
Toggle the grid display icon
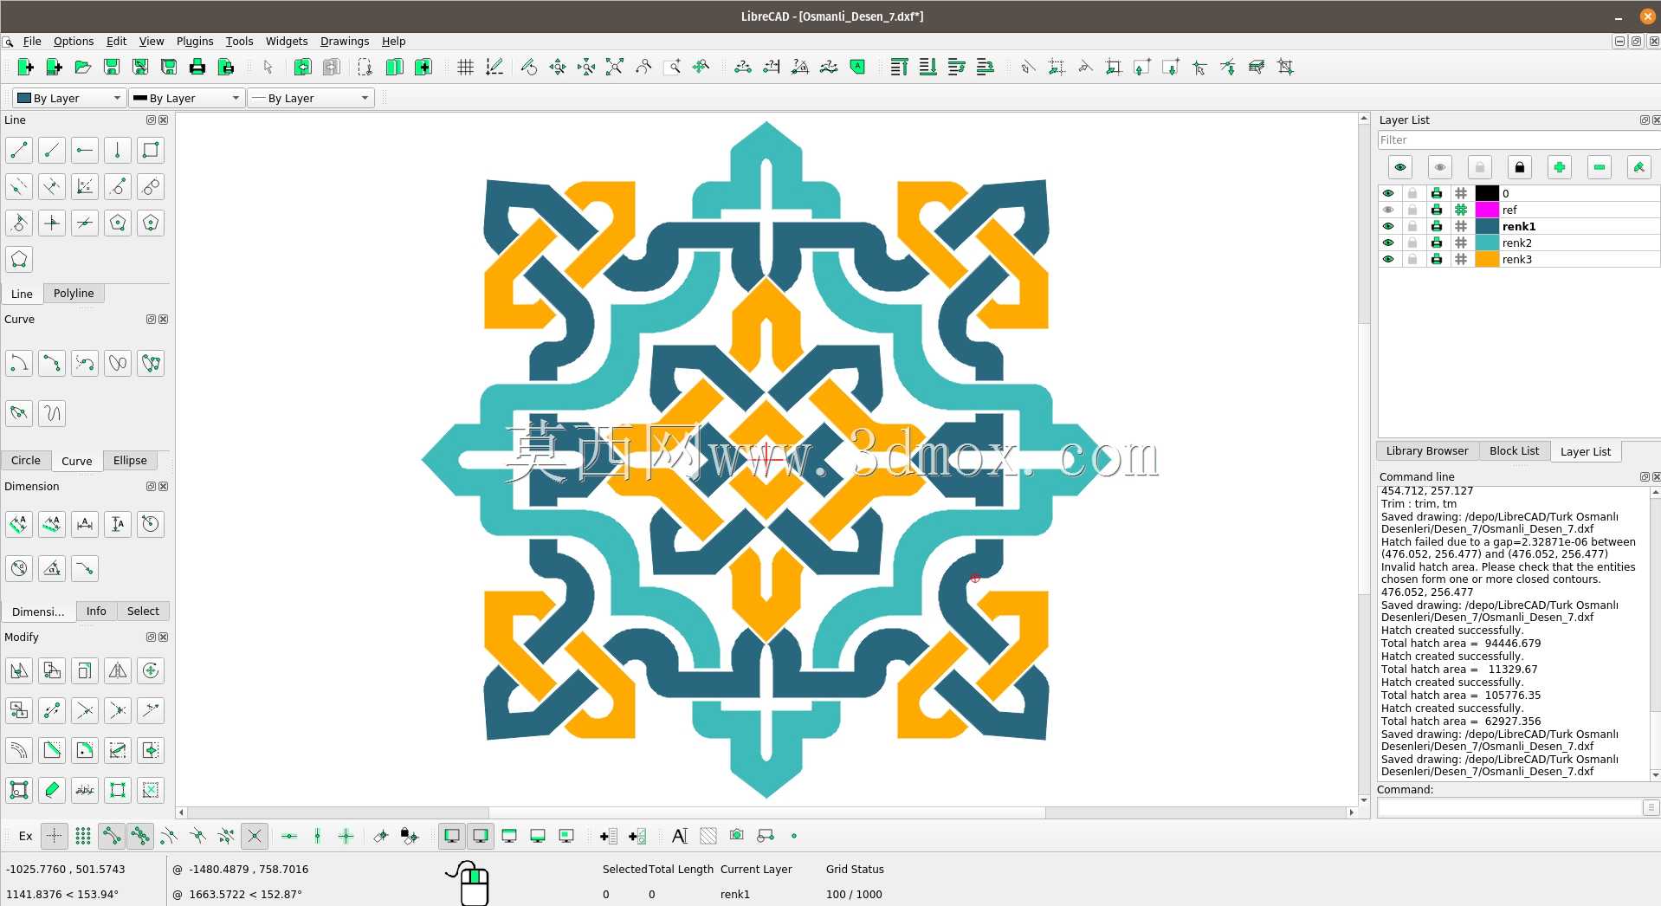coord(465,67)
